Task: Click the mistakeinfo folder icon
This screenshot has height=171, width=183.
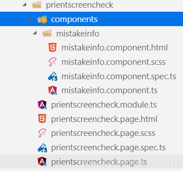Action: tap(47, 33)
